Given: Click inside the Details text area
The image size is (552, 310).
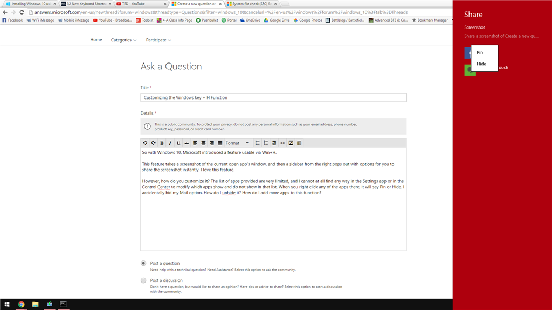Looking at the screenshot, I should click(x=273, y=199).
